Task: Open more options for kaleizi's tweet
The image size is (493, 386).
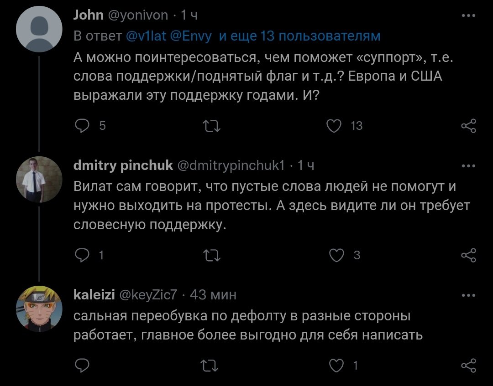Action: click(468, 295)
